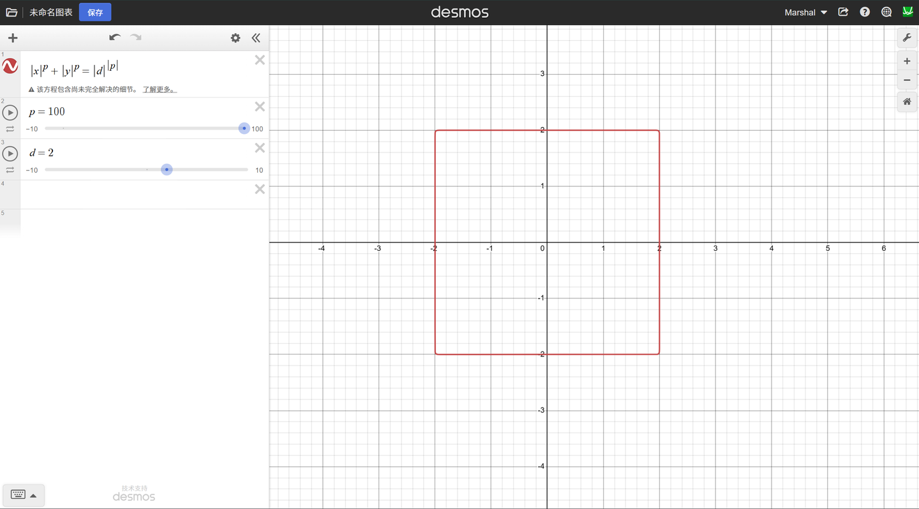The height and width of the screenshot is (509, 919).
Task: Delete the p = 100 slider expression
Action: click(x=260, y=107)
